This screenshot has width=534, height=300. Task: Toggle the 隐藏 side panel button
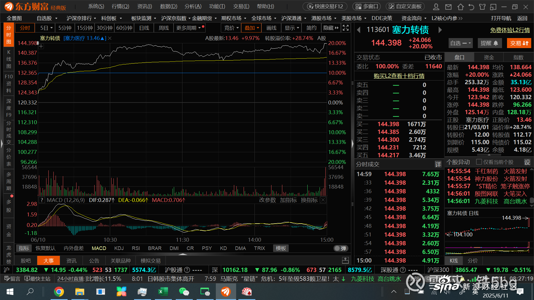click(331, 28)
